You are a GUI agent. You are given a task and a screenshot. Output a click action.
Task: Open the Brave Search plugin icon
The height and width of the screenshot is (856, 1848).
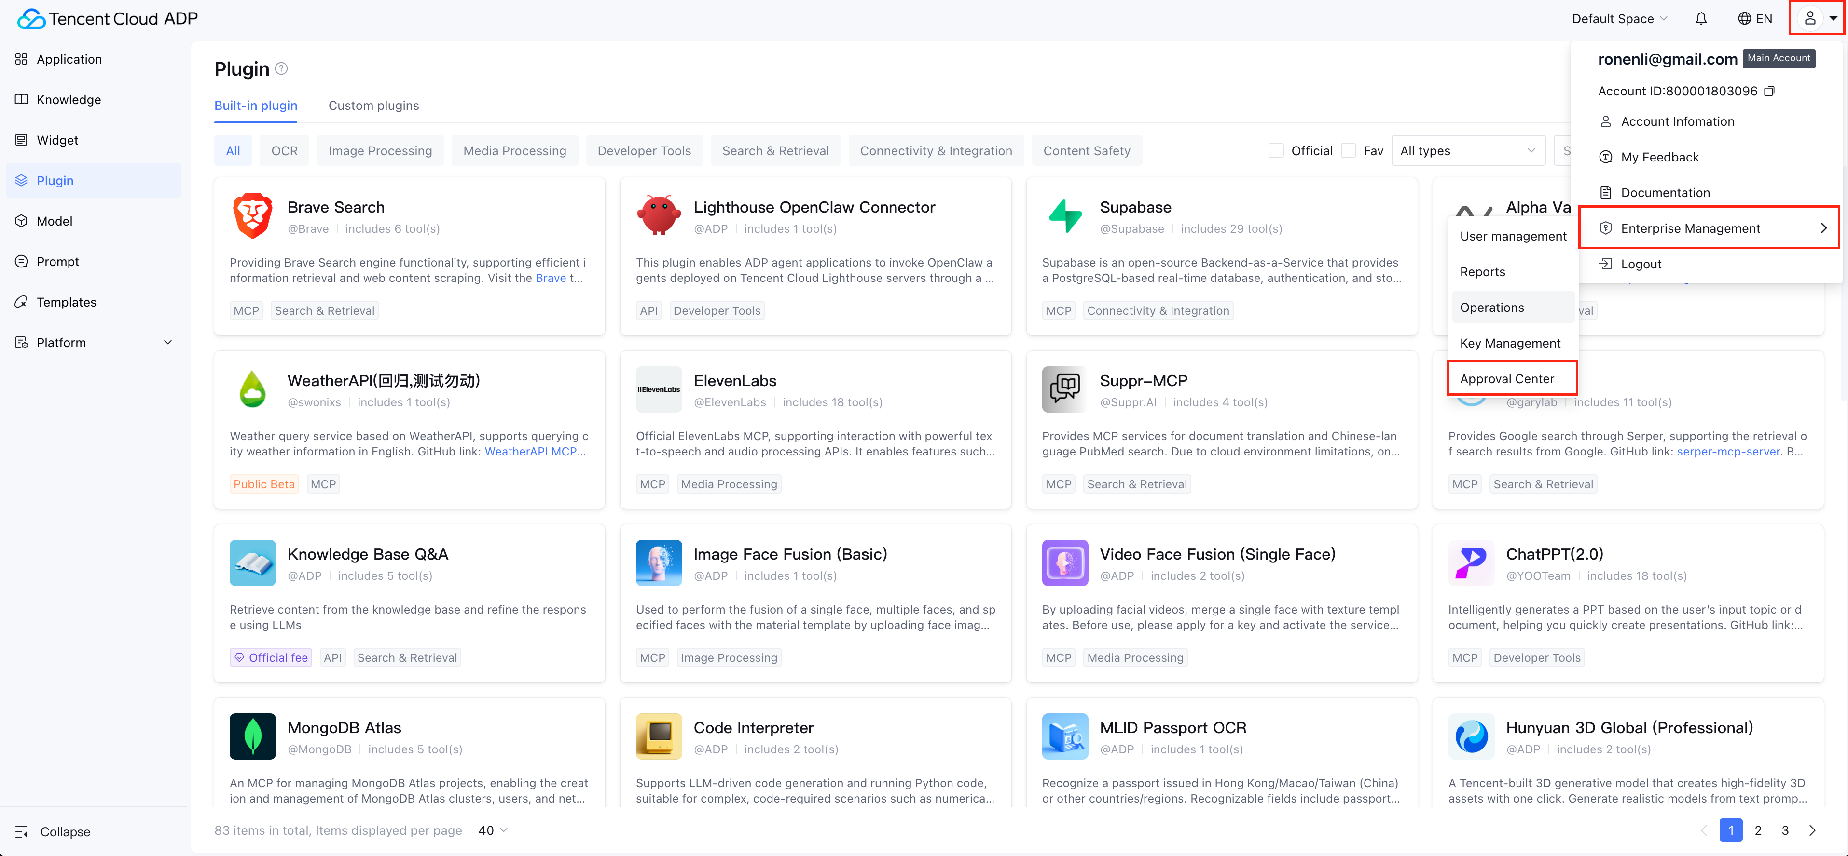tap(252, 215)
